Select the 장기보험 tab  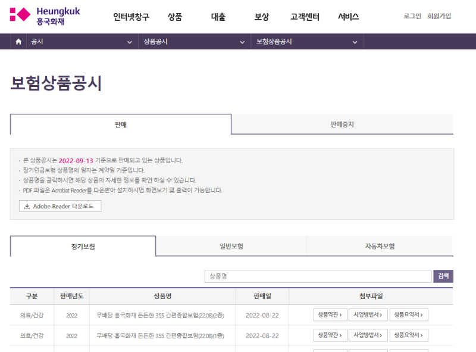click(x=83, y=246)
